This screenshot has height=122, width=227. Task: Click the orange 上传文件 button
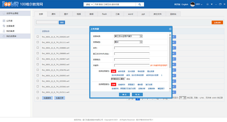coord(217,23)
